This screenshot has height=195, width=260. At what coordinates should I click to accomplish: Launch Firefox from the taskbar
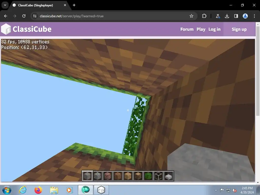38,190
